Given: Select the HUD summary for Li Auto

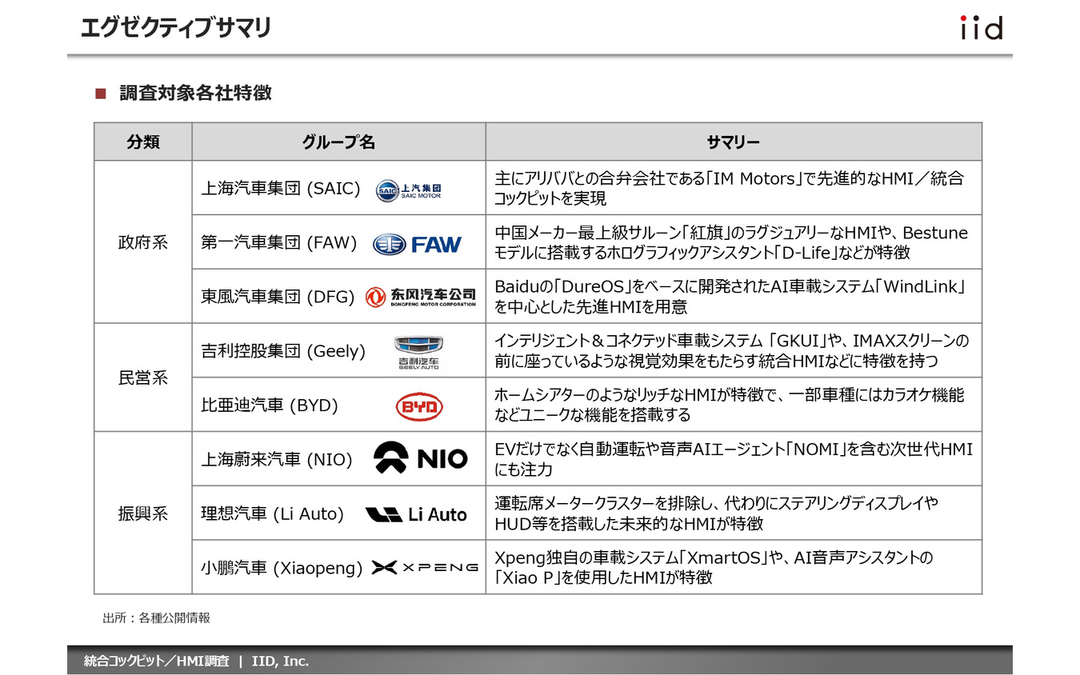Looking at the screenshot, I should 717,513.
